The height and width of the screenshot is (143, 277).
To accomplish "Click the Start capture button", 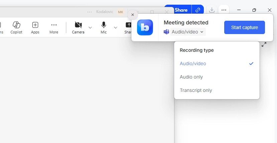I will tap(245, 27).
